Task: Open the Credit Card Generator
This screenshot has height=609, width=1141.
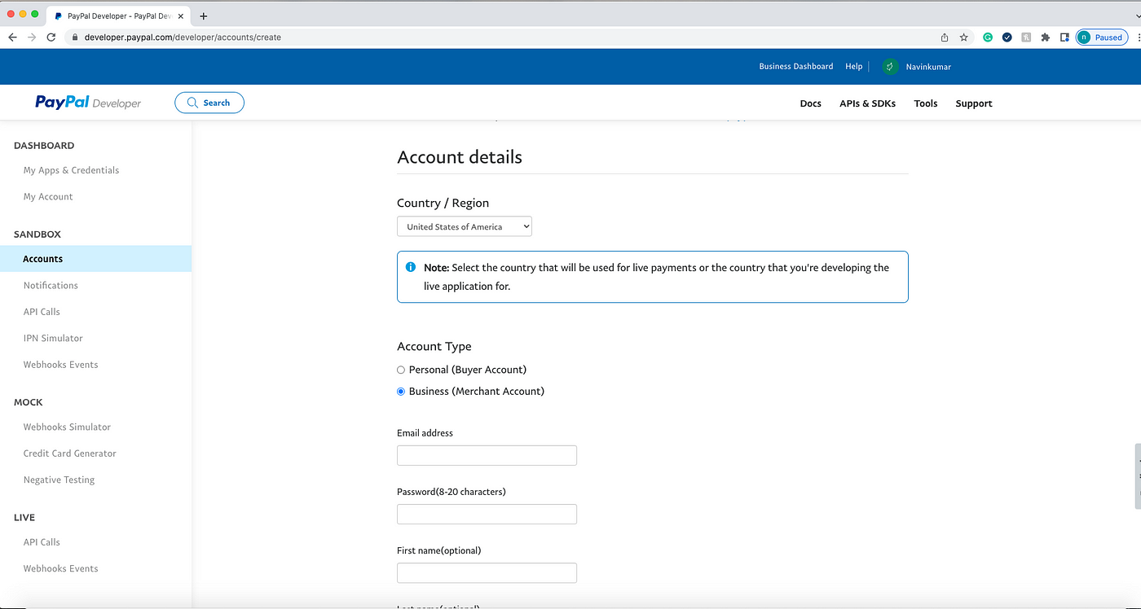Action: (69, 453)
